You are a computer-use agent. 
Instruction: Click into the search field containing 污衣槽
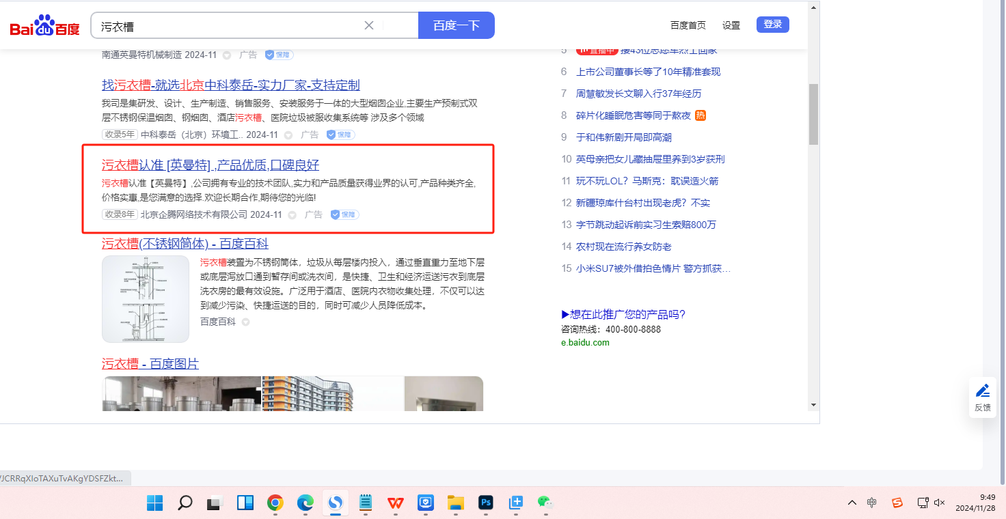pyautogui.click(x=226, y=26)
